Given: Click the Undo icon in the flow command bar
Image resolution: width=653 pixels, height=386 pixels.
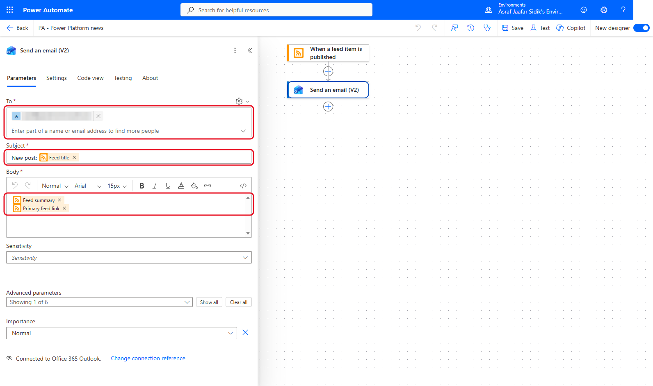Looking at the screenshot, I should [418, 28].
